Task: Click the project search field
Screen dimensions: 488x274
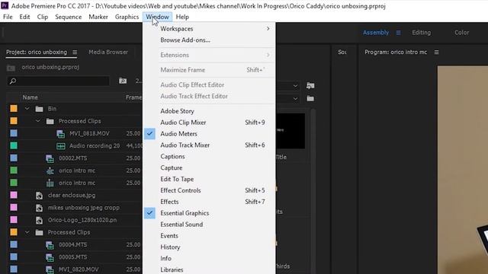Action: [58, 81]
